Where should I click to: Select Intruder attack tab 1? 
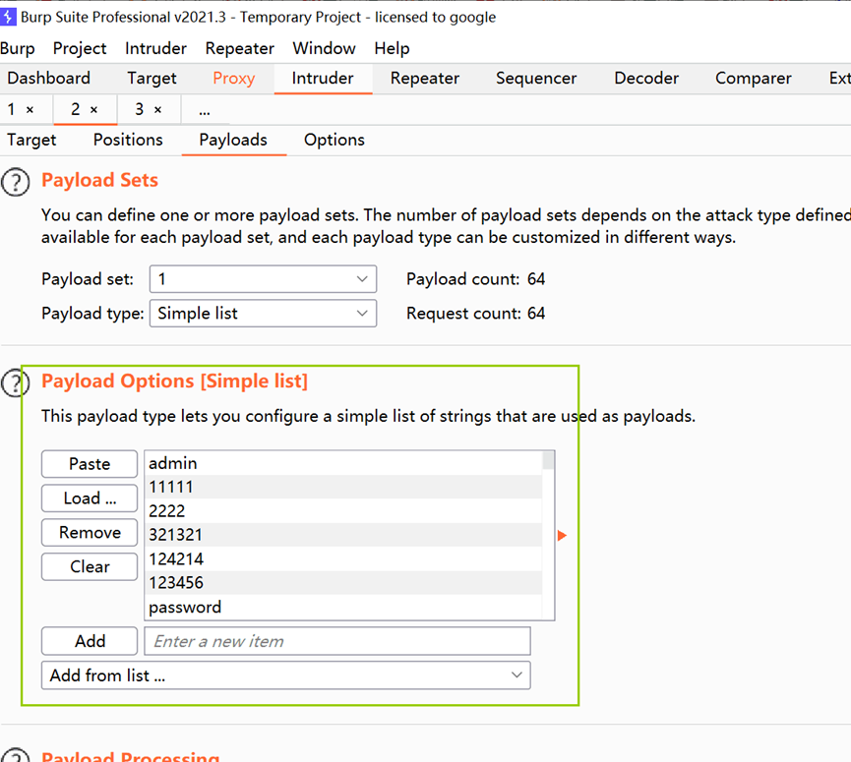click(12, 109)
